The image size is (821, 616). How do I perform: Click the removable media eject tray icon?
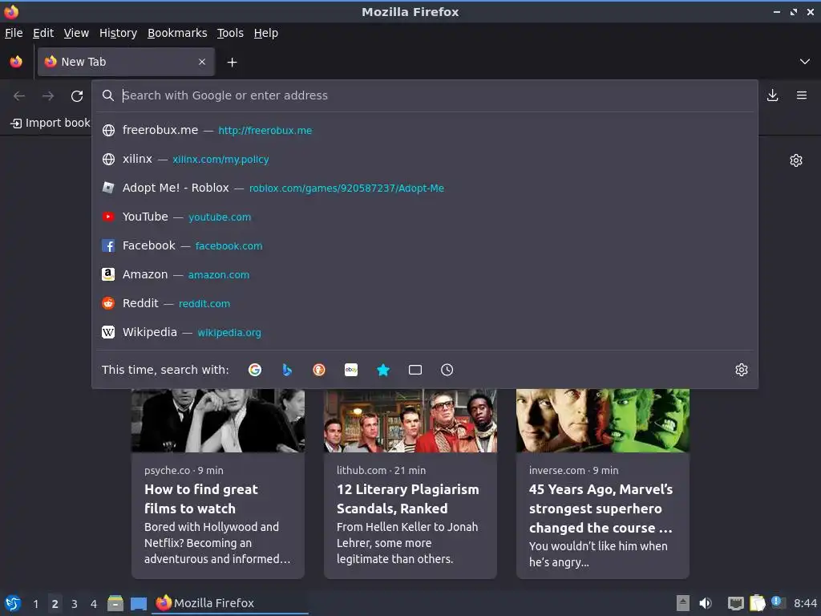coord(683,603)
